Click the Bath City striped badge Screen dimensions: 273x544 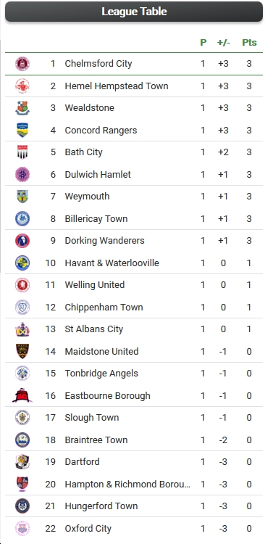pyautogui.click(x=22, y=152)
